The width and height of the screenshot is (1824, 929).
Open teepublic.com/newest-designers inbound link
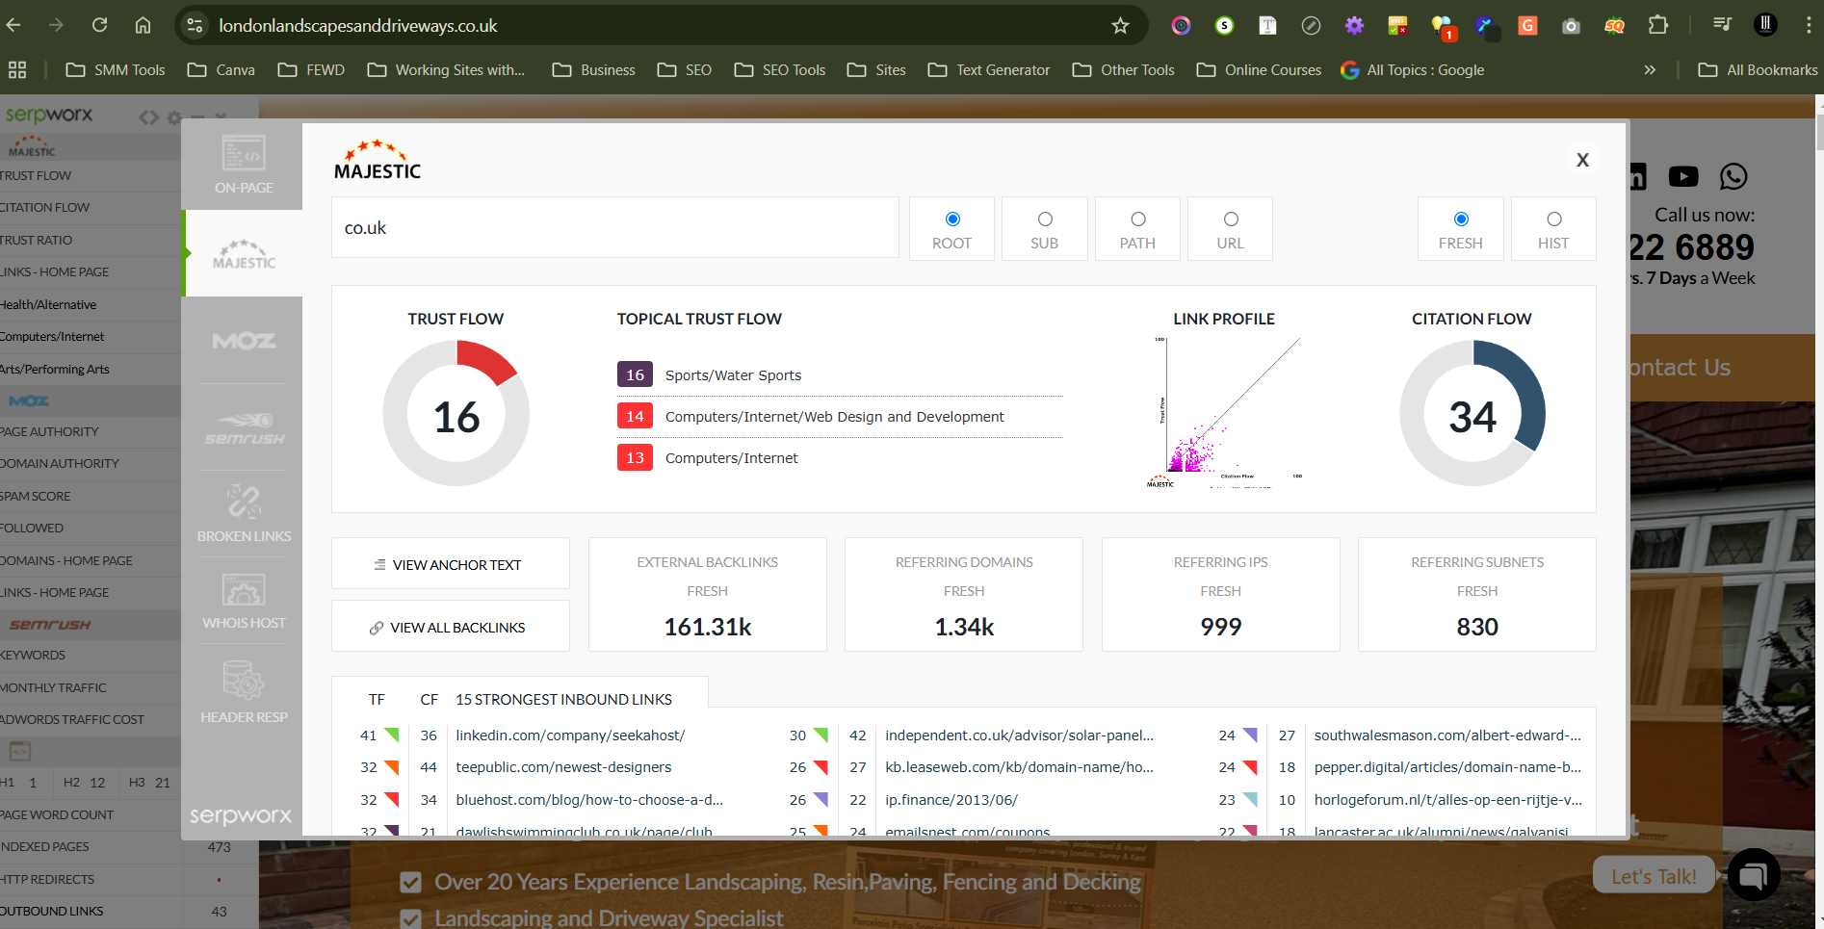click(x=563, y=767)
